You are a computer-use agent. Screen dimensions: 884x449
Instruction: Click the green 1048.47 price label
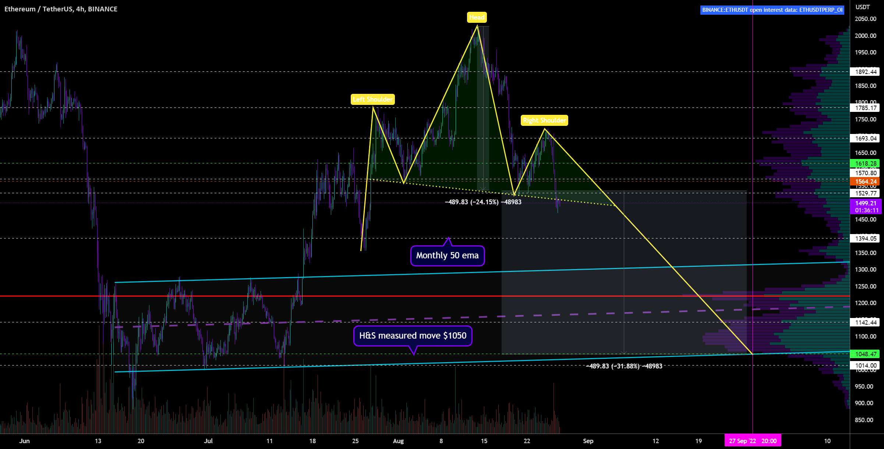(x=866, y=354)
